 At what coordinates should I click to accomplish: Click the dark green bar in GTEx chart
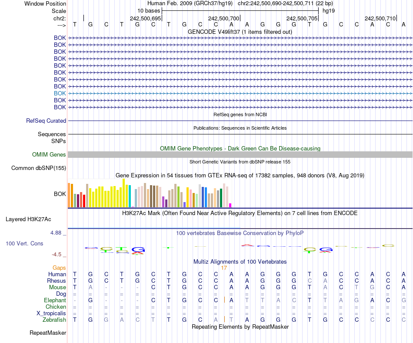(221, 198)
